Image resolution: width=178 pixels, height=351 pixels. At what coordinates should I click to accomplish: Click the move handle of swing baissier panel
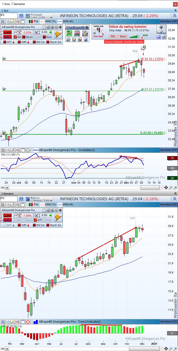(161, 27)
